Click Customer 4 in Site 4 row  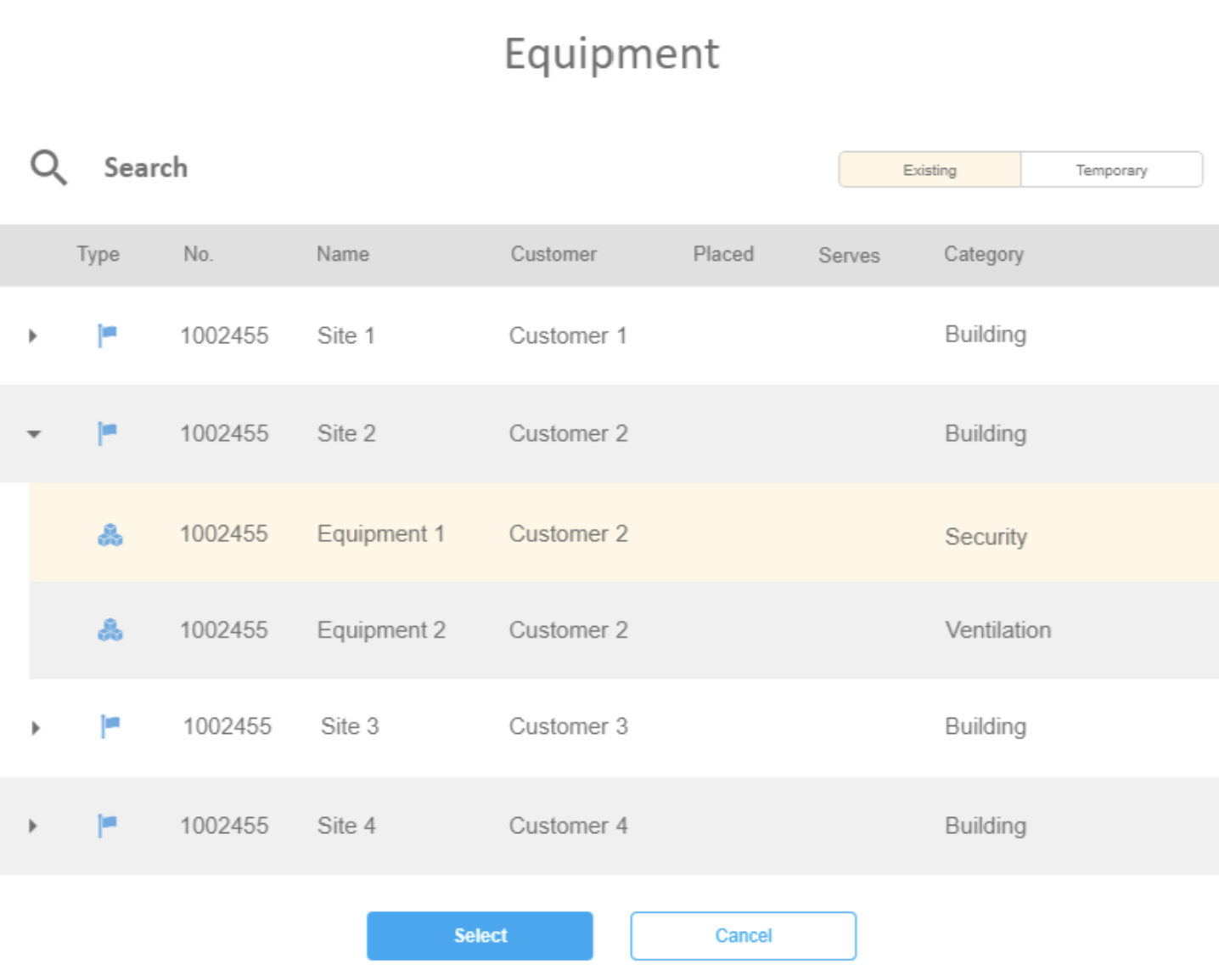[568, 826]
